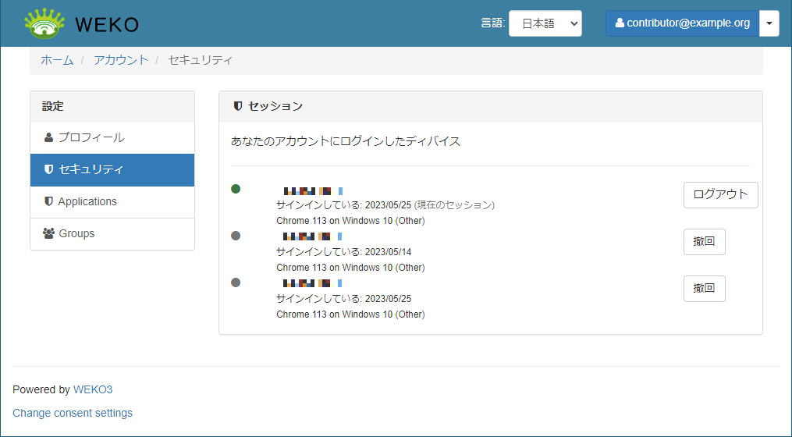This screenshot has height=437, width=792.
Task: Click the group icon next to Groups
Action: [49, 233]
